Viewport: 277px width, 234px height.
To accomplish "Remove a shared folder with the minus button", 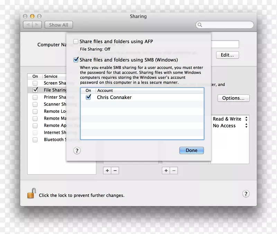I will click(x=115, y=170).
